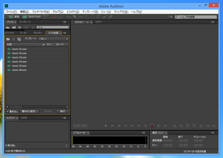Switch to the マーカー tab

(x=23, y=33)
